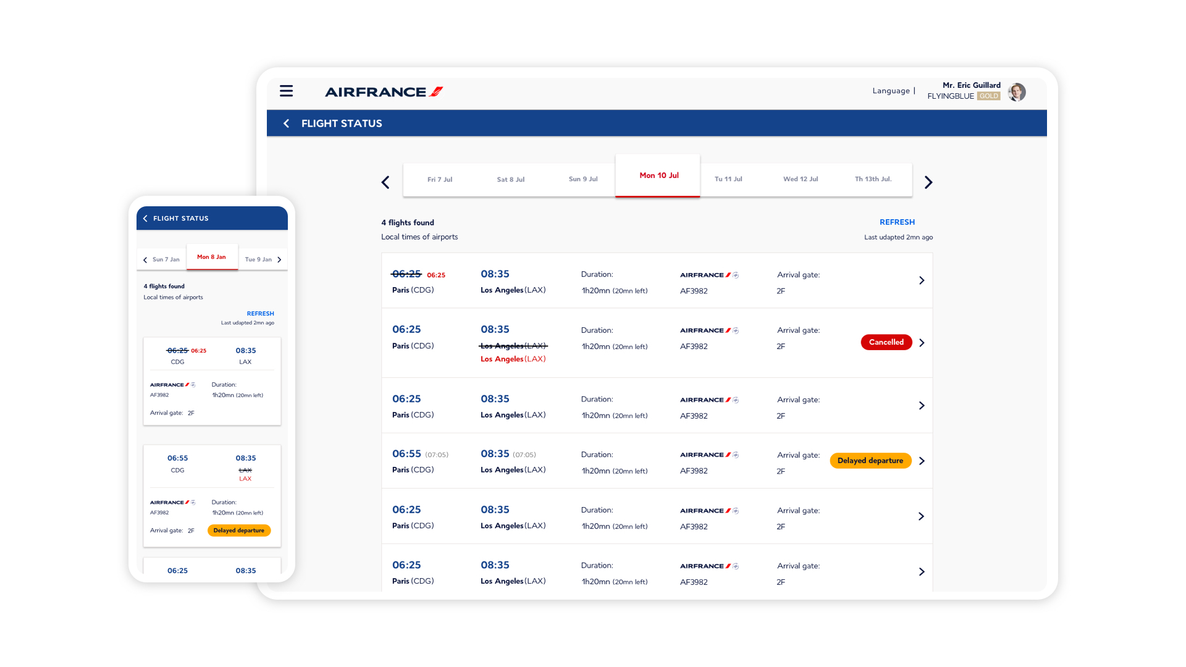Click Local times of airports on tablet
This screenshot has height=667, width=1186.
[419, 237]
